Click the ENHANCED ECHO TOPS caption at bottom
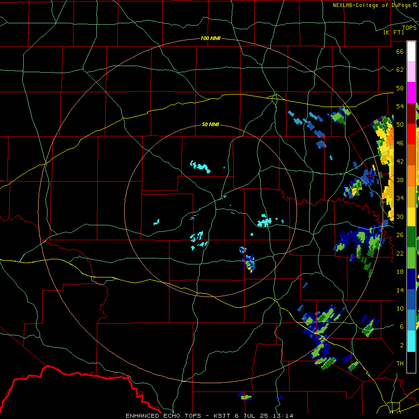 pyautogui.click(x=209, y=416)
